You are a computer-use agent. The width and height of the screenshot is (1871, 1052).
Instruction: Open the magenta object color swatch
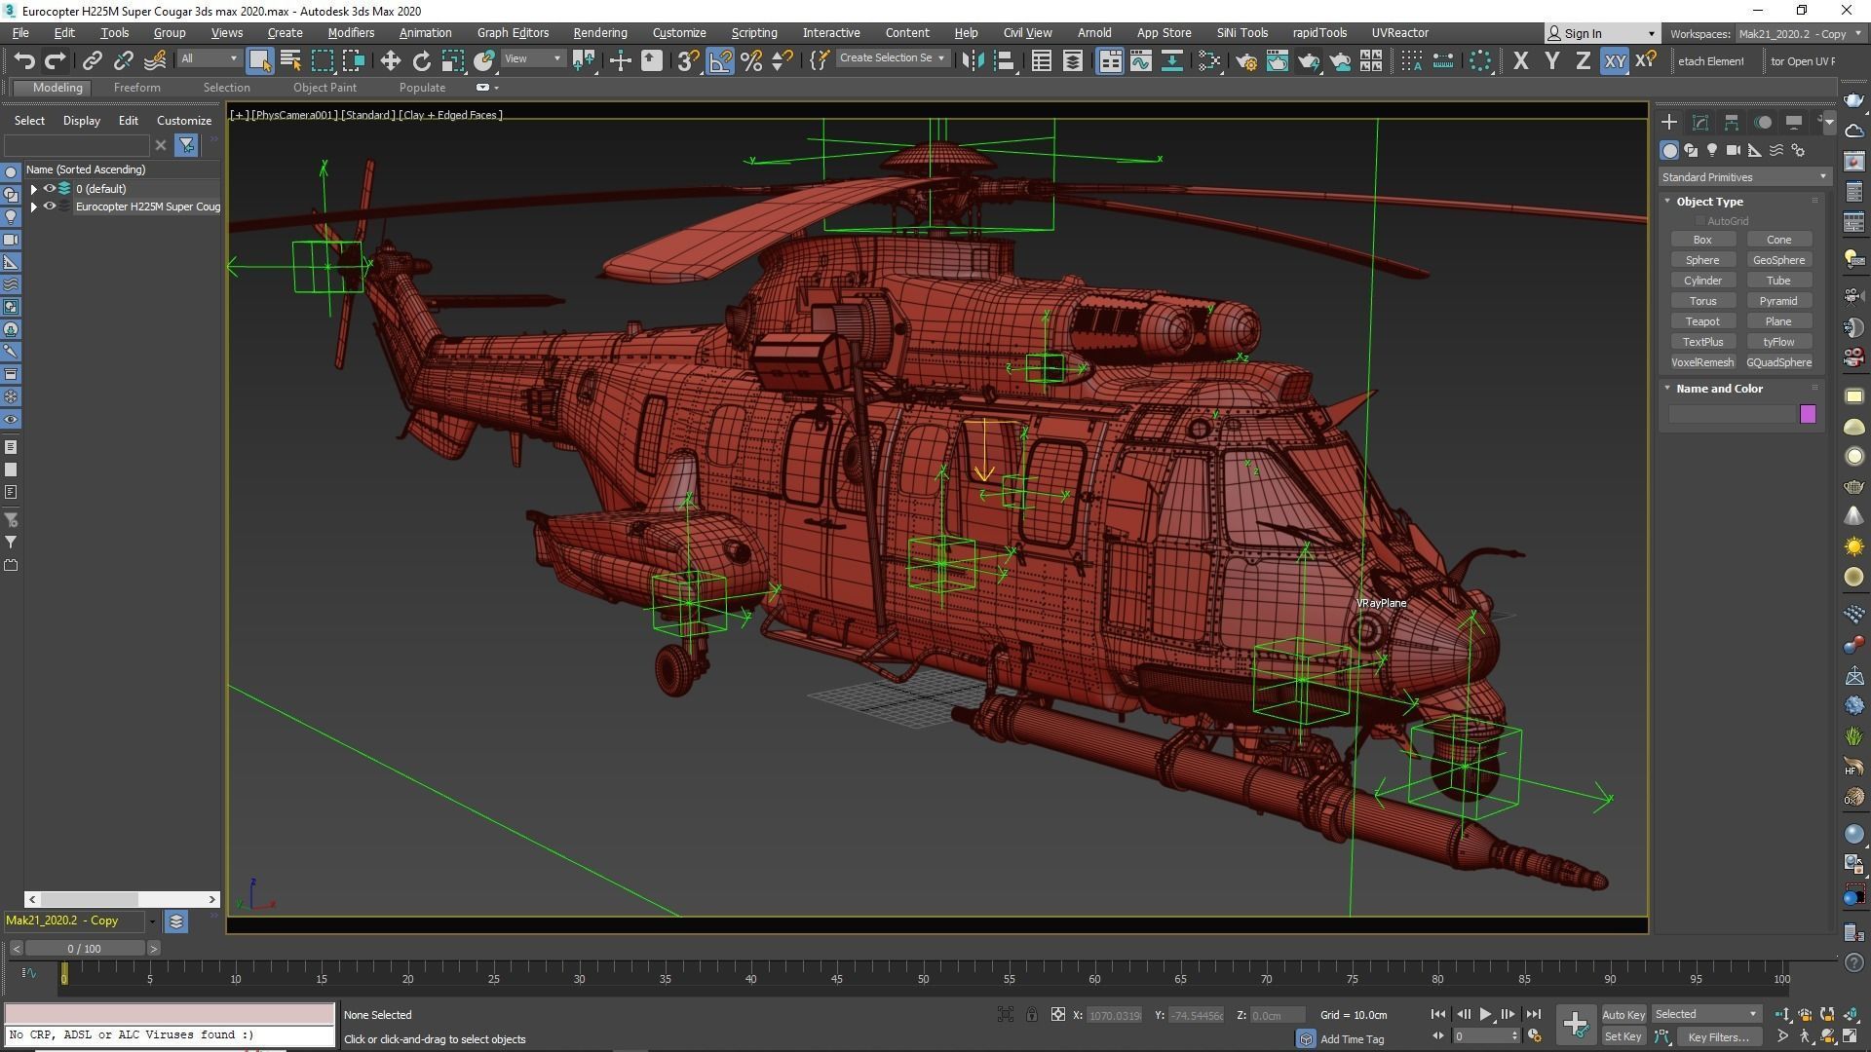[1808, 415]
